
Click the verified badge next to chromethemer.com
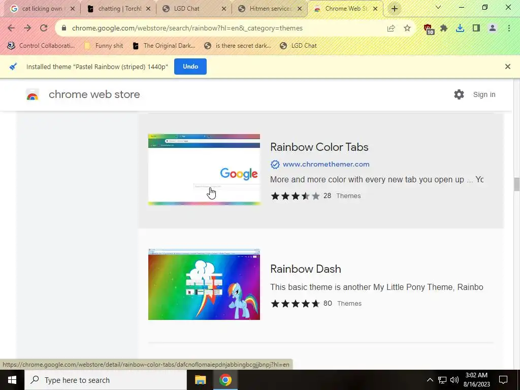click(x=275, y=164)
